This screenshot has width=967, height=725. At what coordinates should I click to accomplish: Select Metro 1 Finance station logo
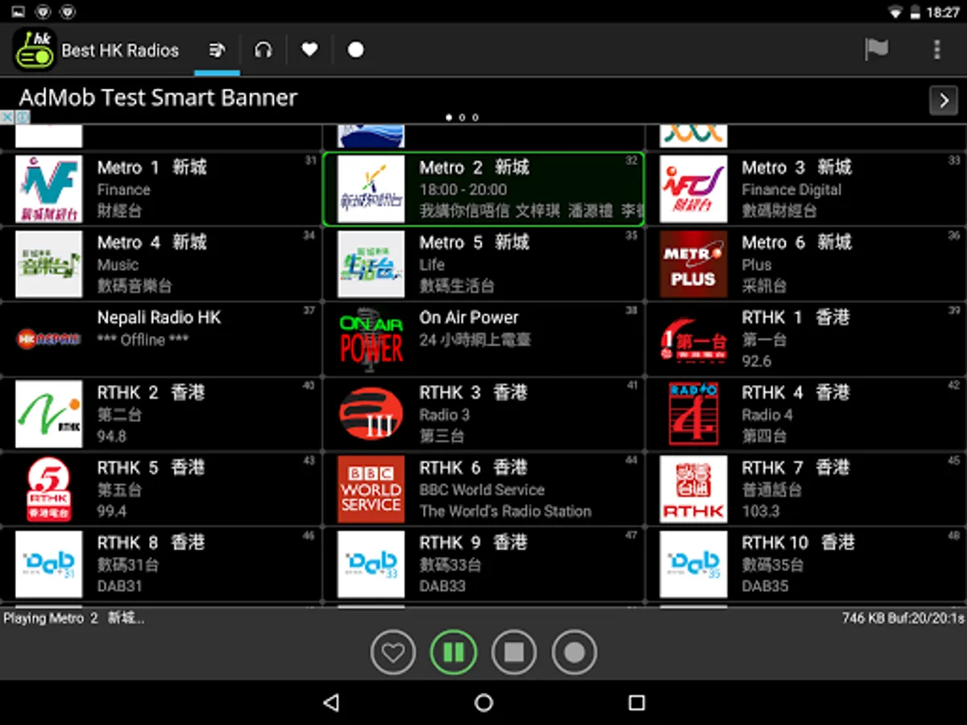coord(49,189)
